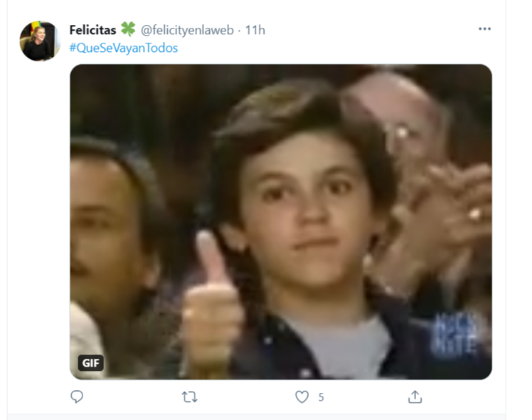Open the tweet via the 11h timestamp
This screenshot has width=532, height=420.
[x=255, y=30]
